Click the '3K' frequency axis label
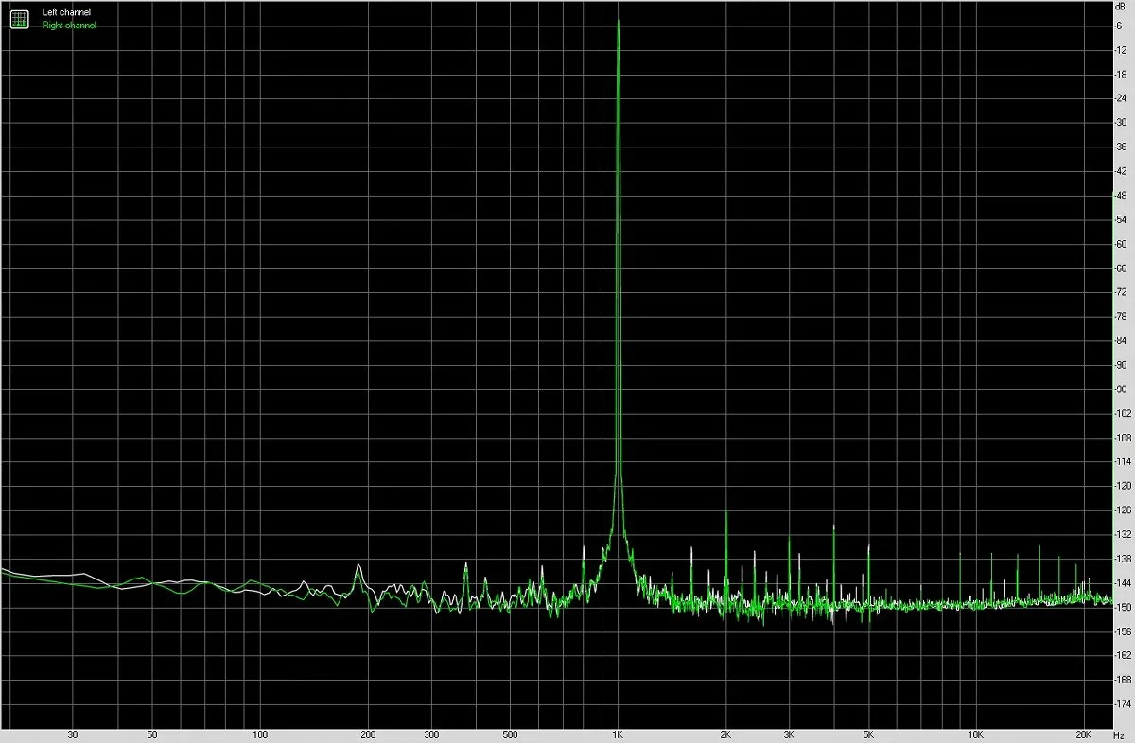 (789, 734)
